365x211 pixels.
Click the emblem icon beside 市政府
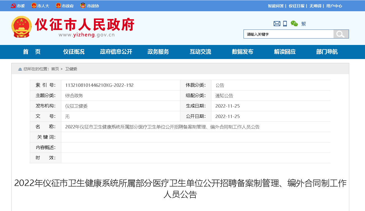click(58, 6)
